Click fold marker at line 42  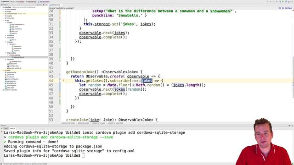(60, 72)
